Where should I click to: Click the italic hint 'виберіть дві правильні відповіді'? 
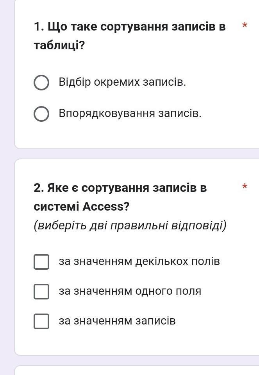(x=130, y=225)
